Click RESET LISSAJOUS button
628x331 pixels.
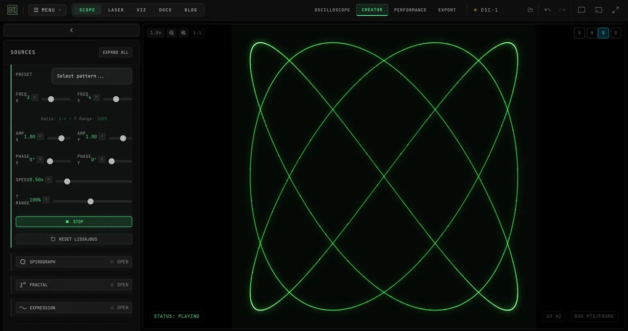click(74, 239)
